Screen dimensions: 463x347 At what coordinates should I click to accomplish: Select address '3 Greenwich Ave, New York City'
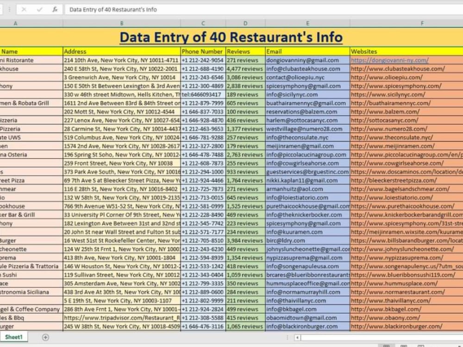pyautogui.click(x=122, y=77)
